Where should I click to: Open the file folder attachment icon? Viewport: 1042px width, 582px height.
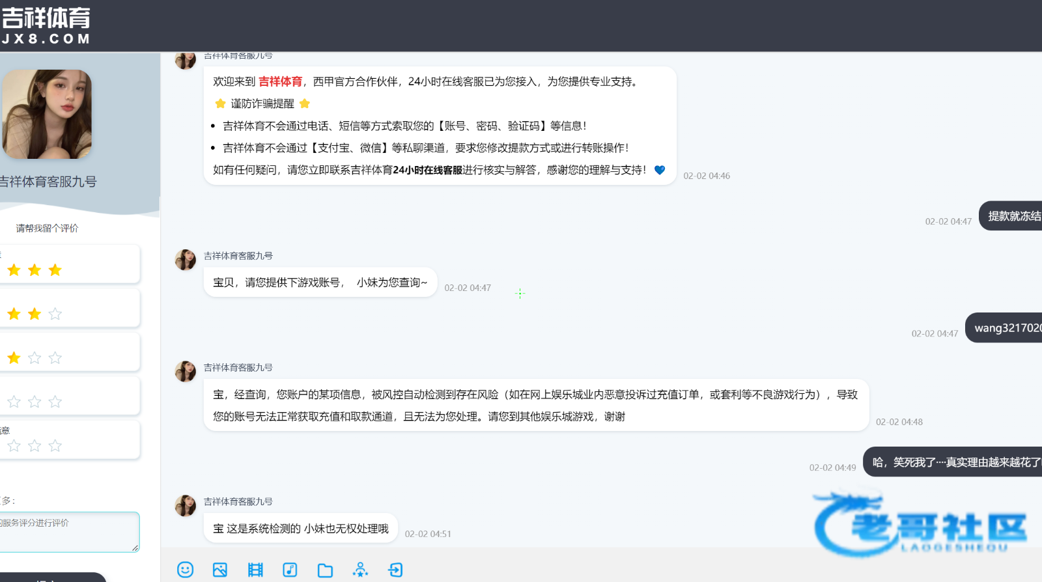pos(325,570)
